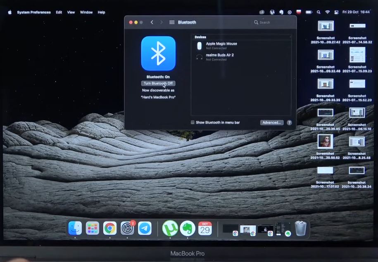Screen dimensions: 378x262
Task: Show all preferences grid icon
Action: (x=172, y=22)
